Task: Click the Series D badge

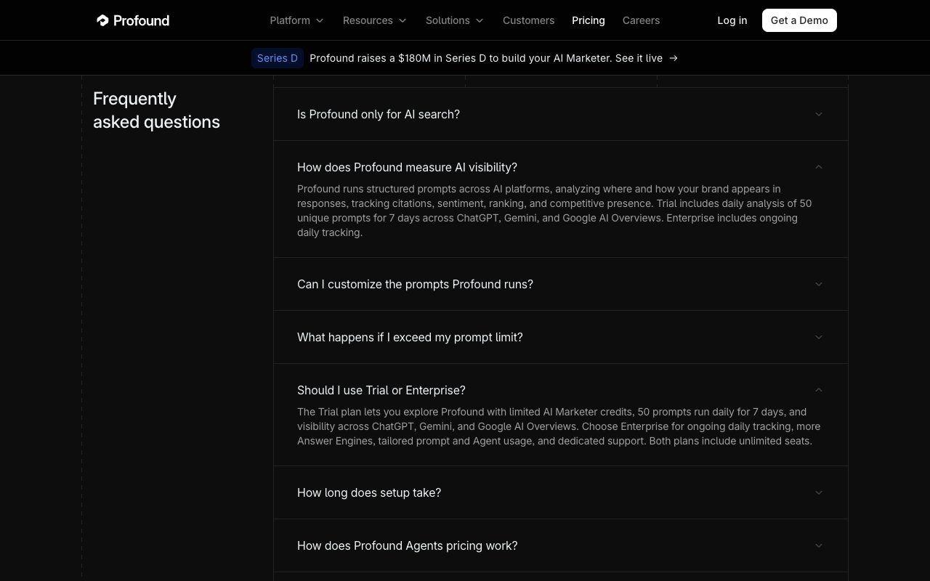Action: pyautogui.click(x=278, y=58)
